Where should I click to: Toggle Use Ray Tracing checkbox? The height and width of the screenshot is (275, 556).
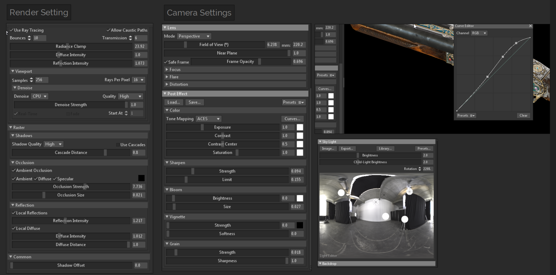[11, 30]
